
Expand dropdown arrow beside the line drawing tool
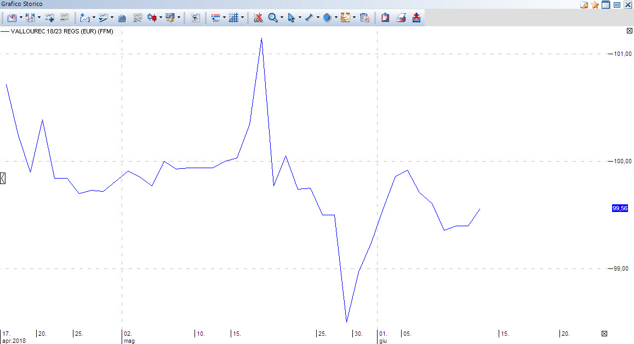pos(318,18)
